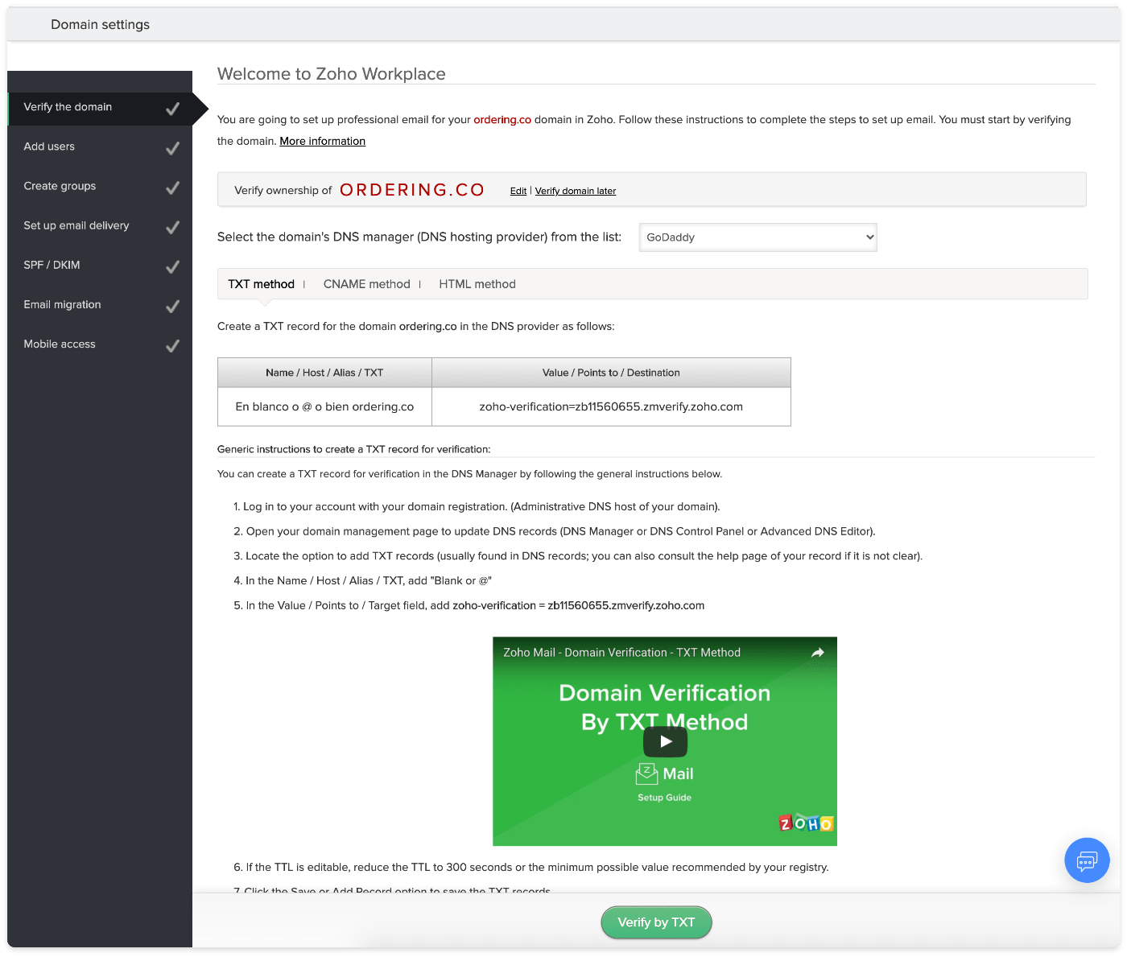Open the DNS manager dropdown showing GoDaddy
This screenshot has height=957, width=1127.
click(x=758, y=237)
